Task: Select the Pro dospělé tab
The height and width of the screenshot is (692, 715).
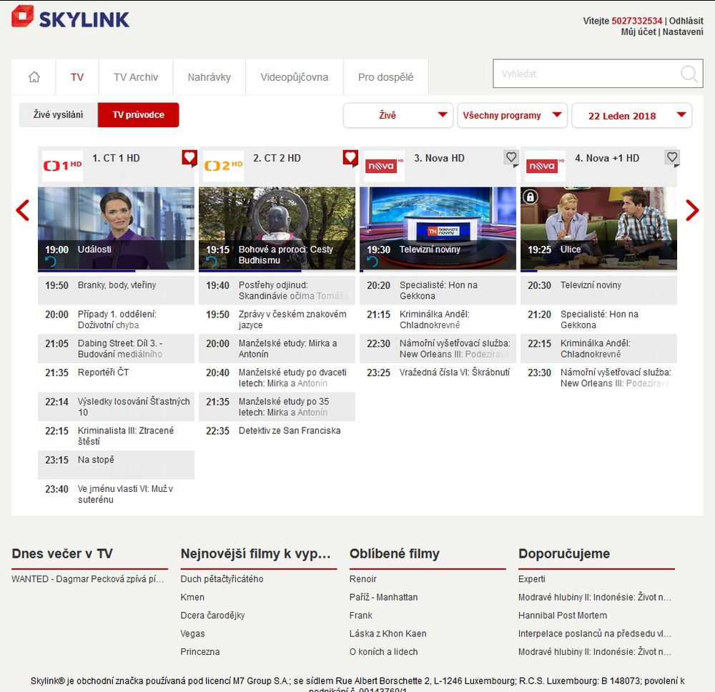Action: [x=386, y=76]
